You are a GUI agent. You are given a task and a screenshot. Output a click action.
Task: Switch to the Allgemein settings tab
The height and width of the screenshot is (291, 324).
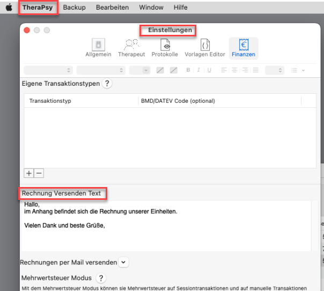(x=98, y=48)
